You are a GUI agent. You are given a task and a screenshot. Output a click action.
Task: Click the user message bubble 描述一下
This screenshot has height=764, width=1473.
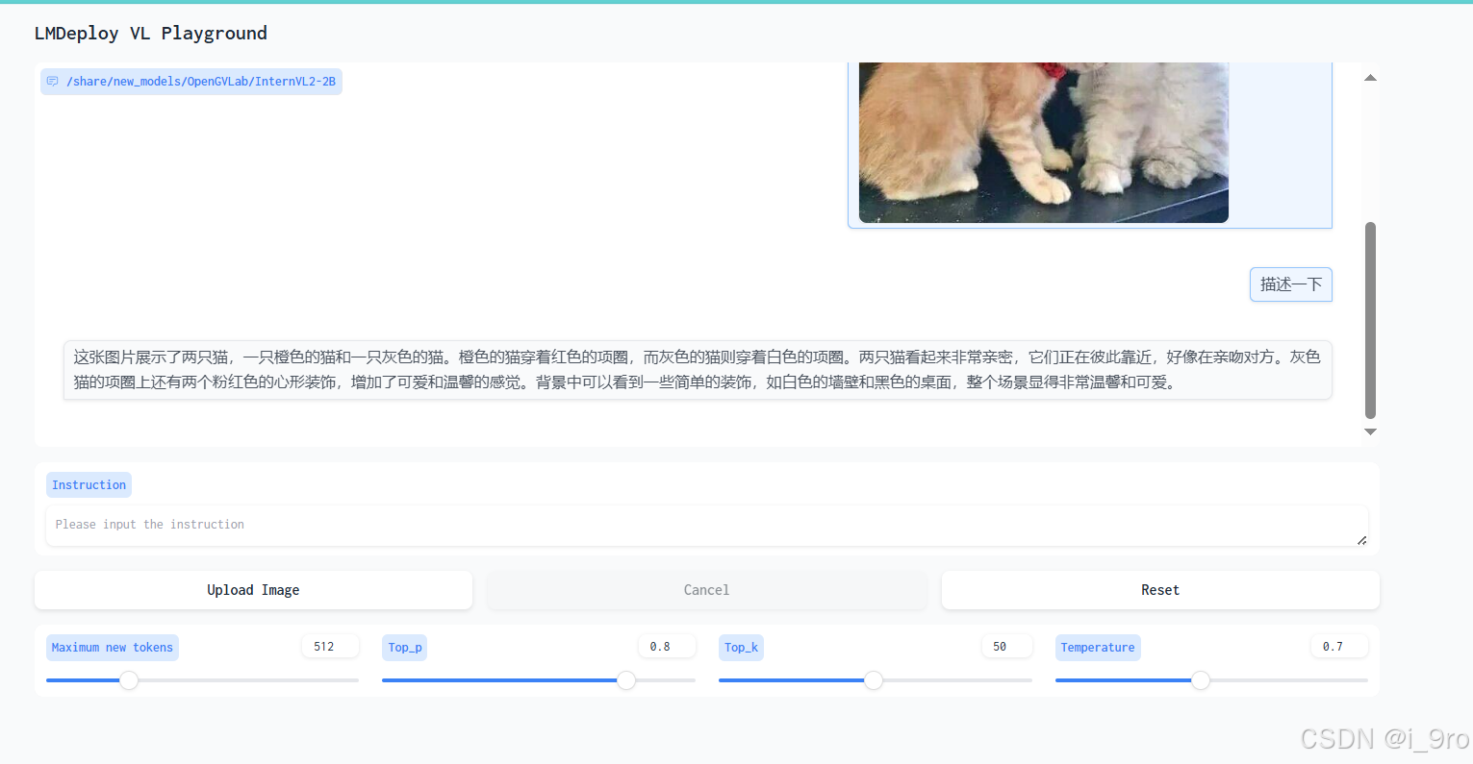1291,284
